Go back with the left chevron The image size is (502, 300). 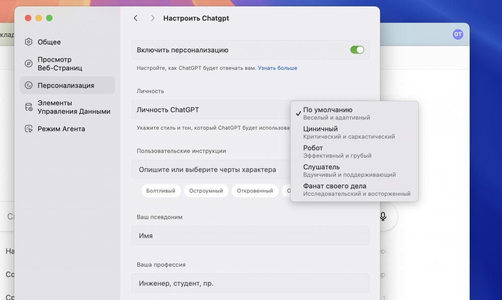(x=136, y=18)
